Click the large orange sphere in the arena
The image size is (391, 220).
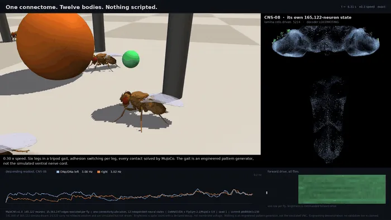(x=55, y=46)
